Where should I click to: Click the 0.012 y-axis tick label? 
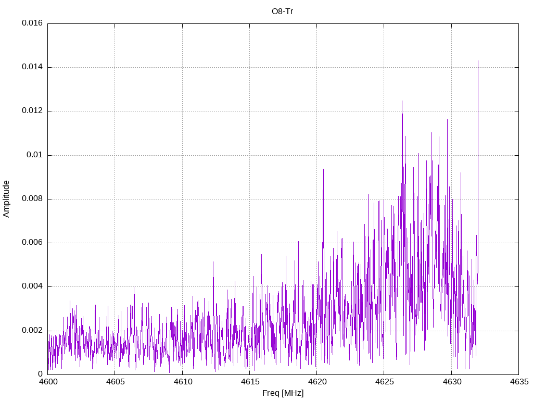[x=32, y=111]
